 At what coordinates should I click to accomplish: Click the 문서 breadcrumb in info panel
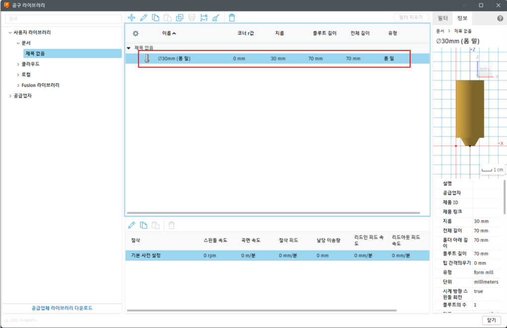point(440,31)
